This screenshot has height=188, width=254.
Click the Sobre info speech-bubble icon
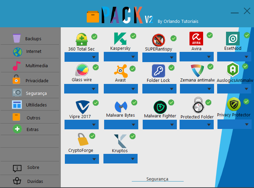click(x=17, y=169)
